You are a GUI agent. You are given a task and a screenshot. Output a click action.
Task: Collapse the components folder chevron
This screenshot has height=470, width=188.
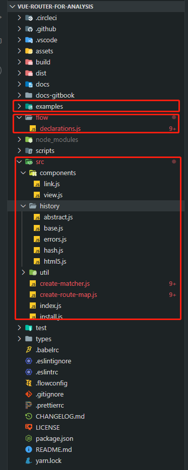pos(23,173)
